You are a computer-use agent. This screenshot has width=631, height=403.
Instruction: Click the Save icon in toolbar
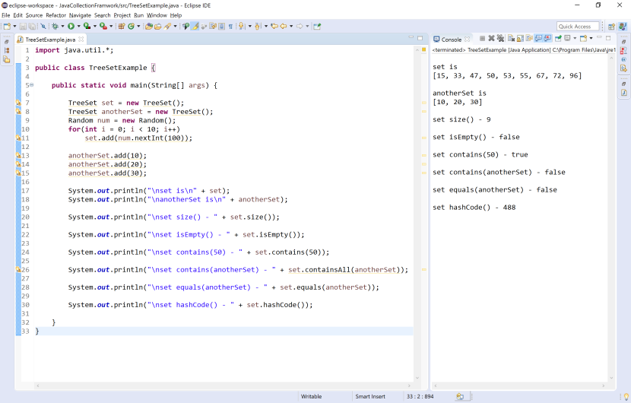pyautogui.click(x=23, y=26)
